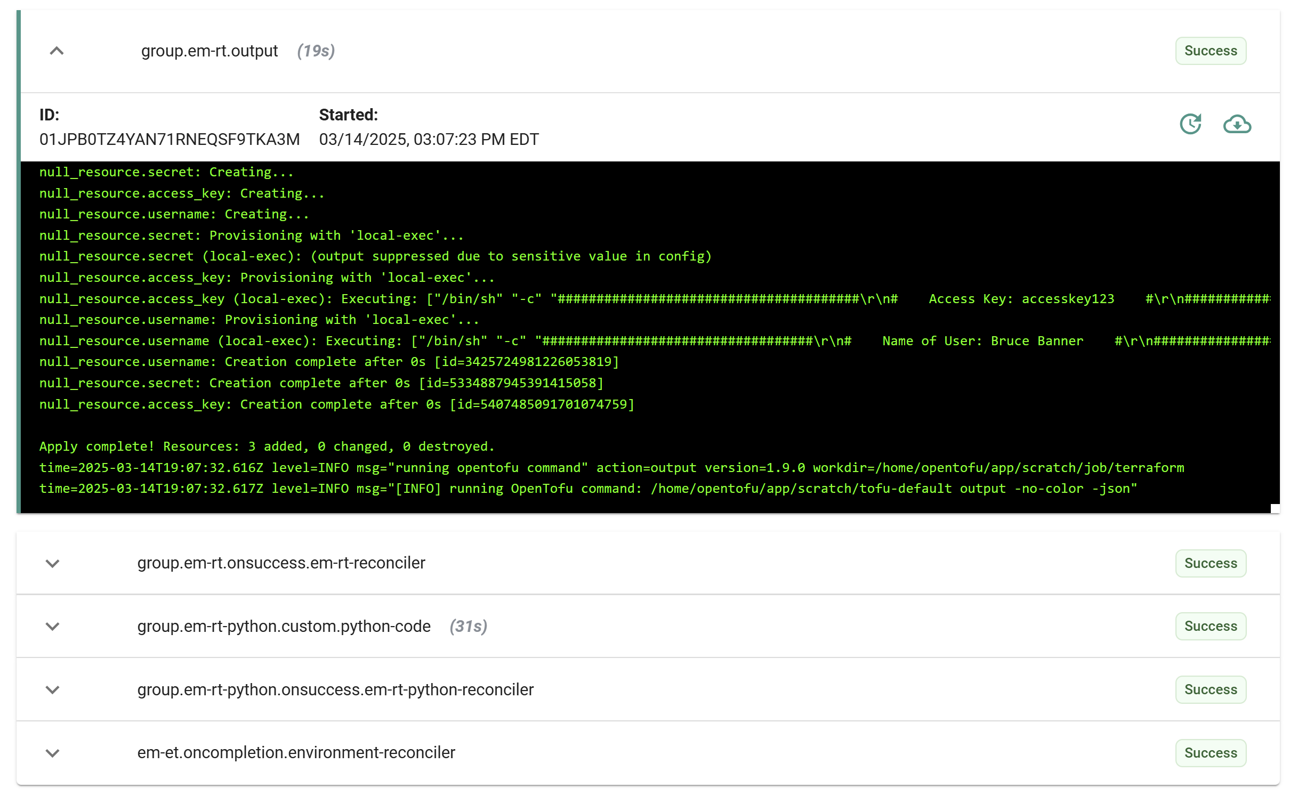Click Success badge for em-rt-reconciler row

1210,563
